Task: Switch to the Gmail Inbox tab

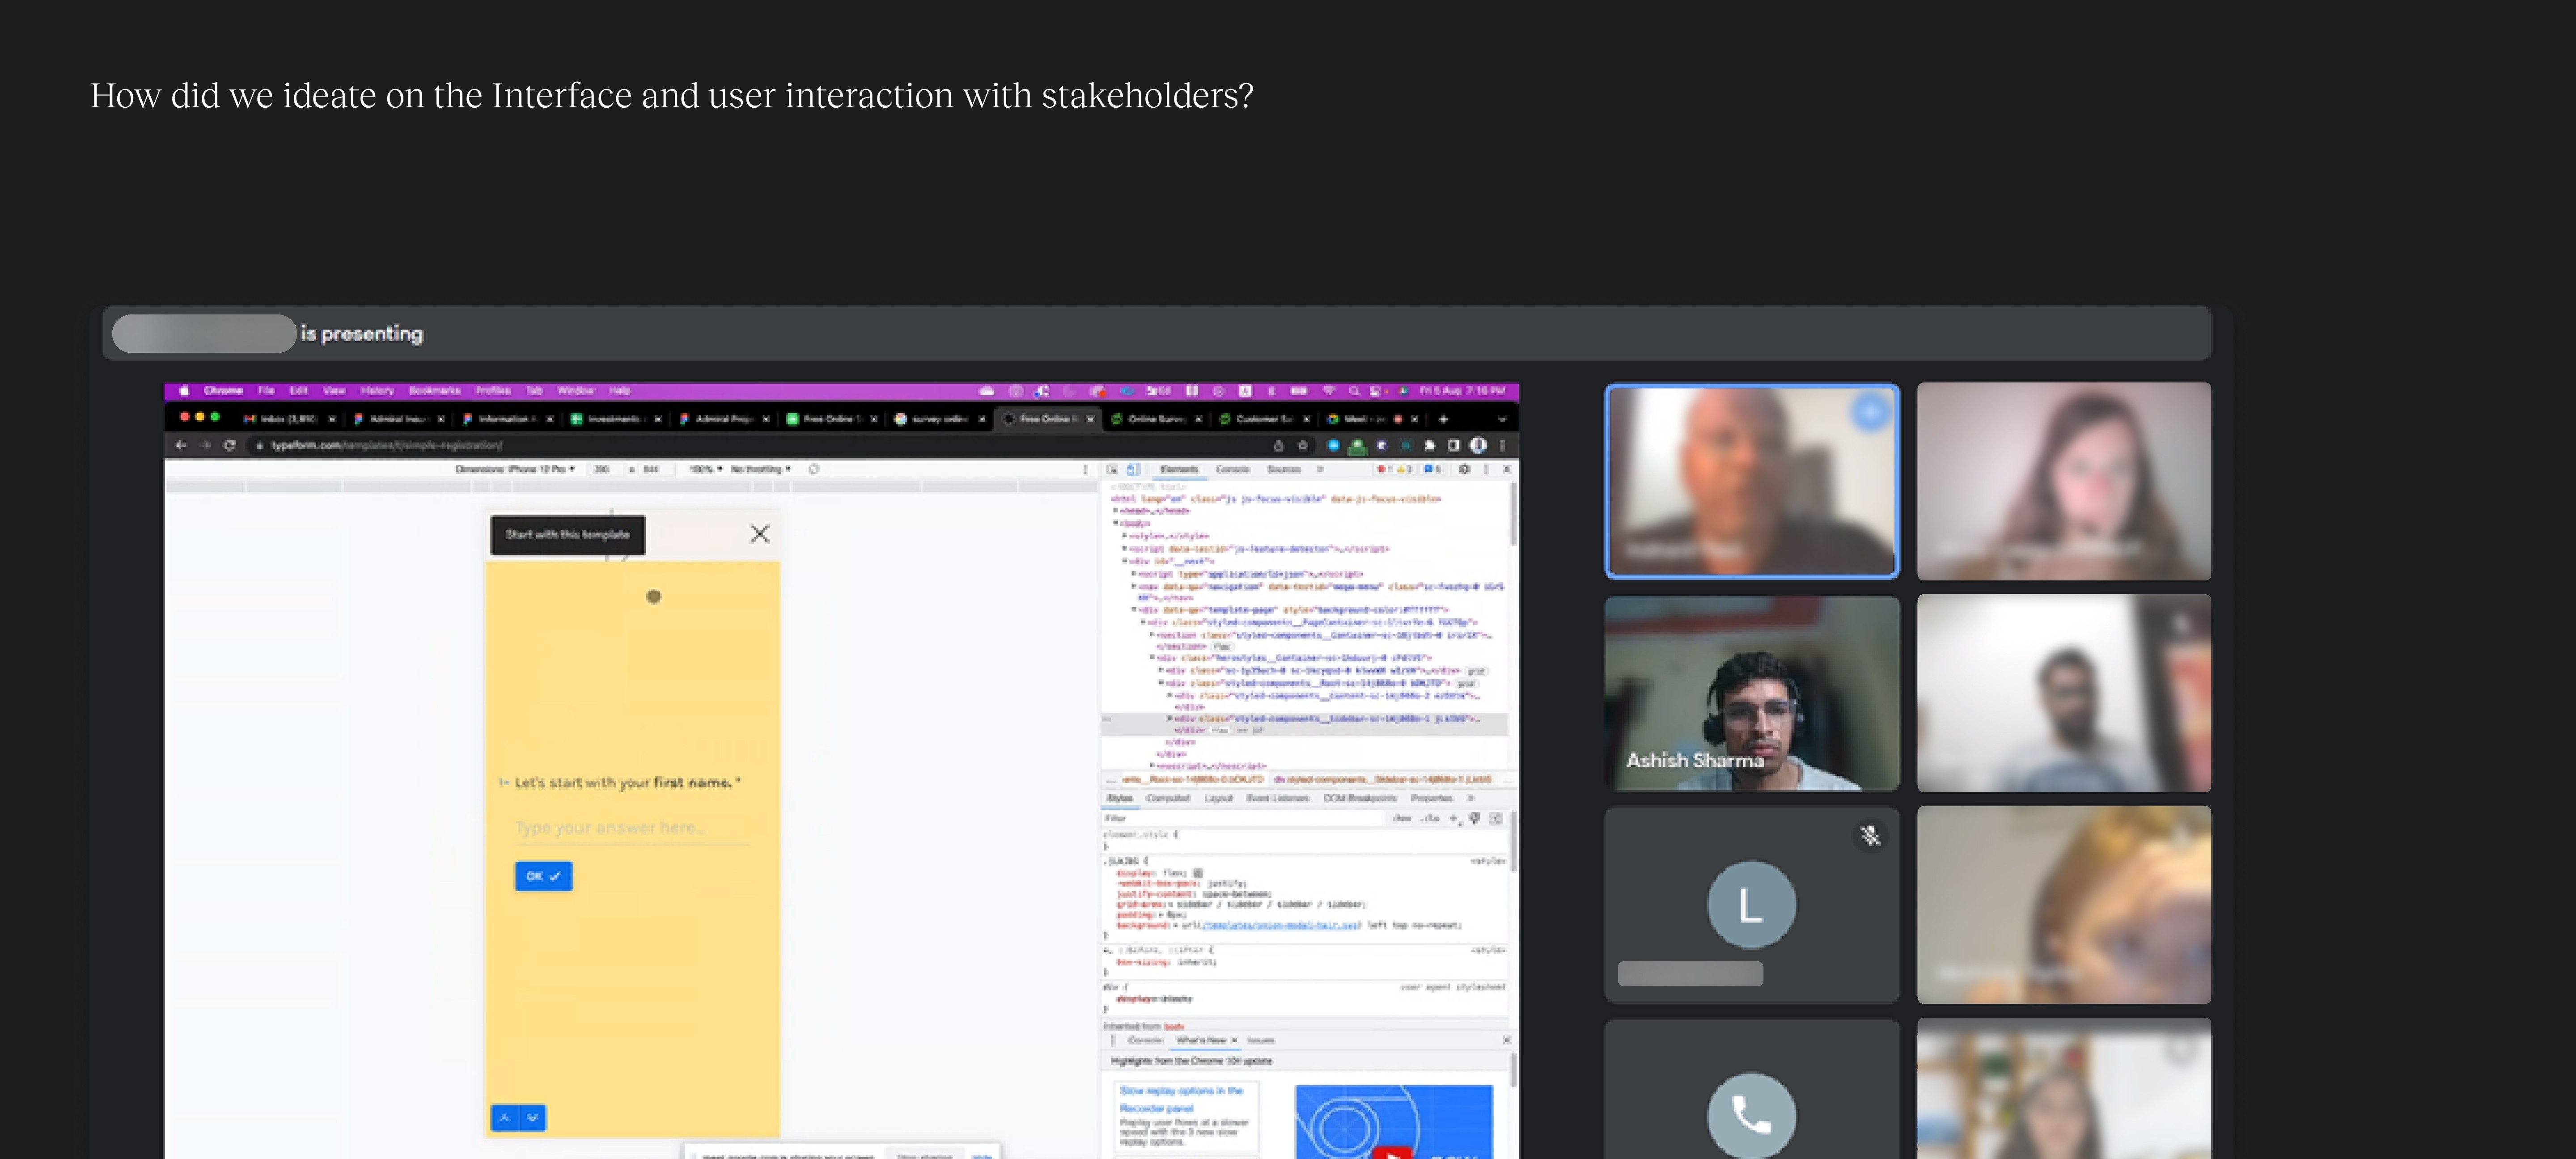Action: pyautogui.click(x=289, y=419)
